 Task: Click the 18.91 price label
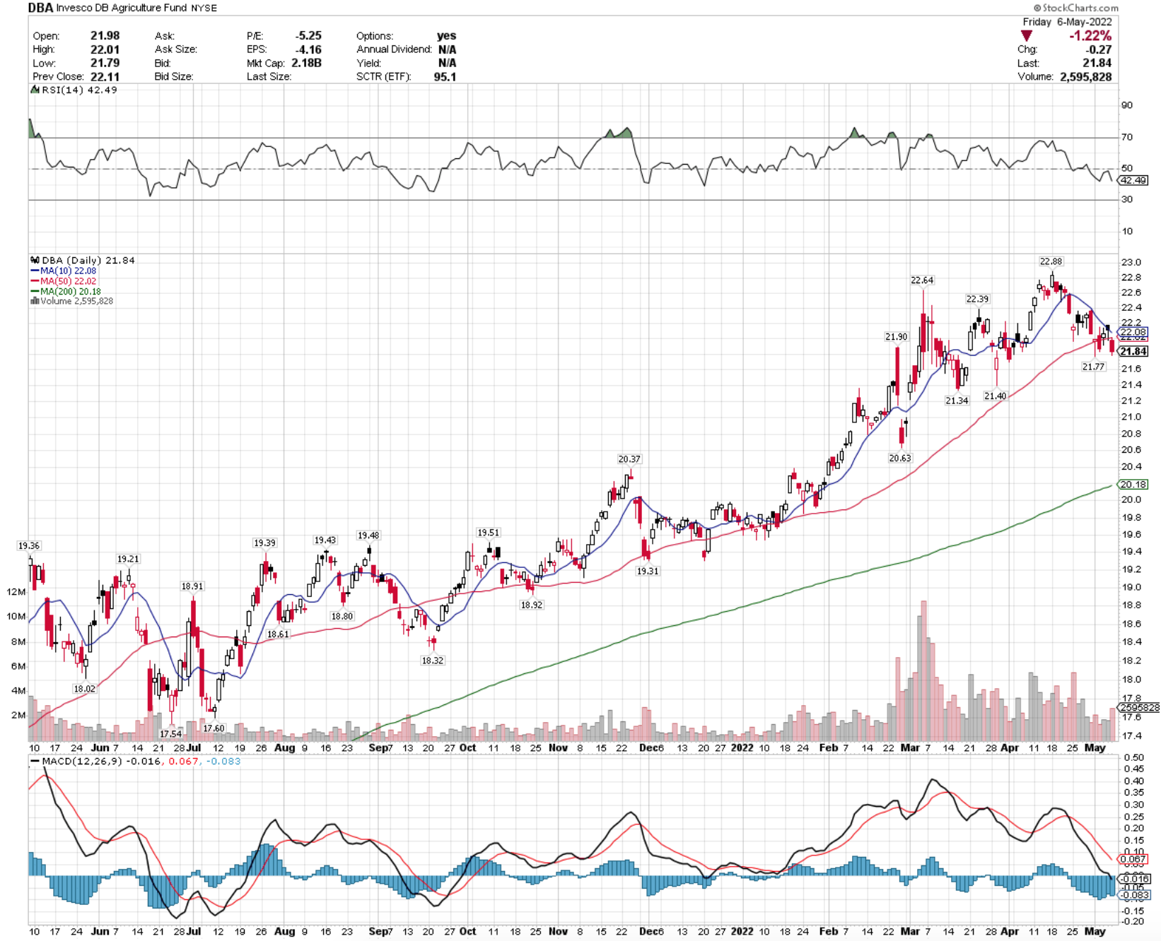(192, 586)
